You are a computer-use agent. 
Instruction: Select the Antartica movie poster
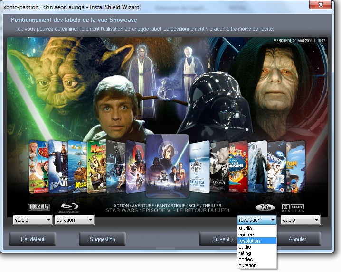click(199, 167)
